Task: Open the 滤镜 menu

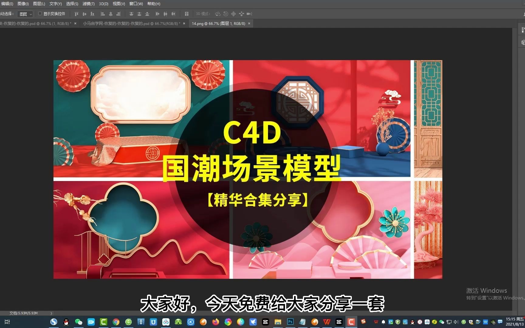Action: coord(88,4)
